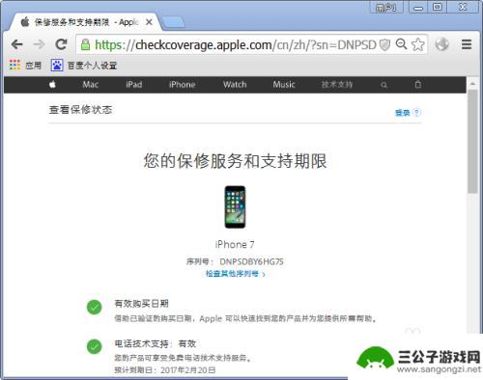483x380 pixels.
Task: Click the shield icon in address bar
Action: 384,44
